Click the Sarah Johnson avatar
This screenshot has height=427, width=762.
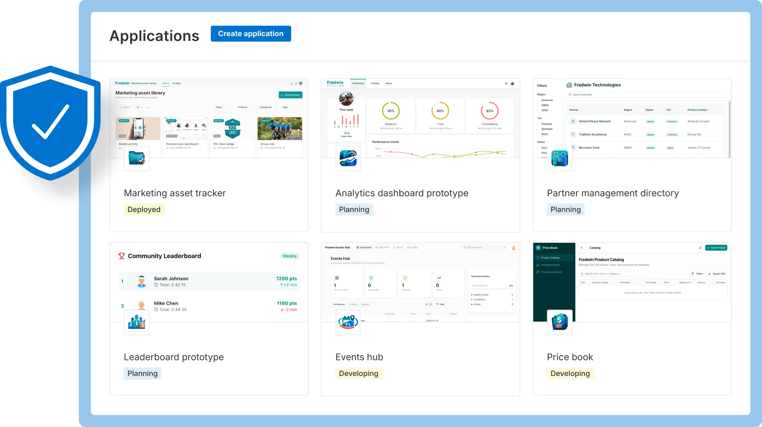point(142,281)
